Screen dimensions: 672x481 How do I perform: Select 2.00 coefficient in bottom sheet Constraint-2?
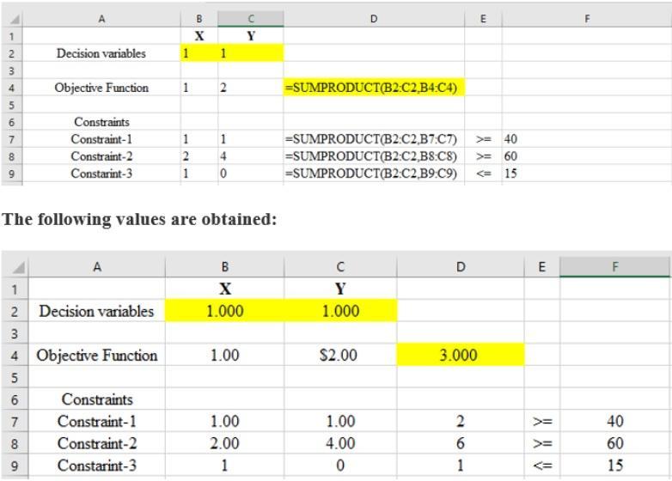[224, 443]
